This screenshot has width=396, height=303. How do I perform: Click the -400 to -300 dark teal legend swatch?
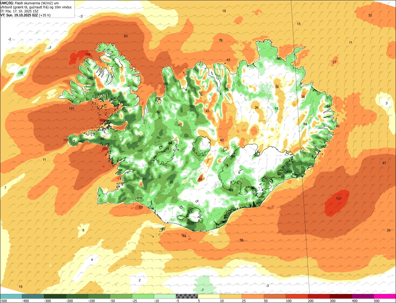click(33, 296)
